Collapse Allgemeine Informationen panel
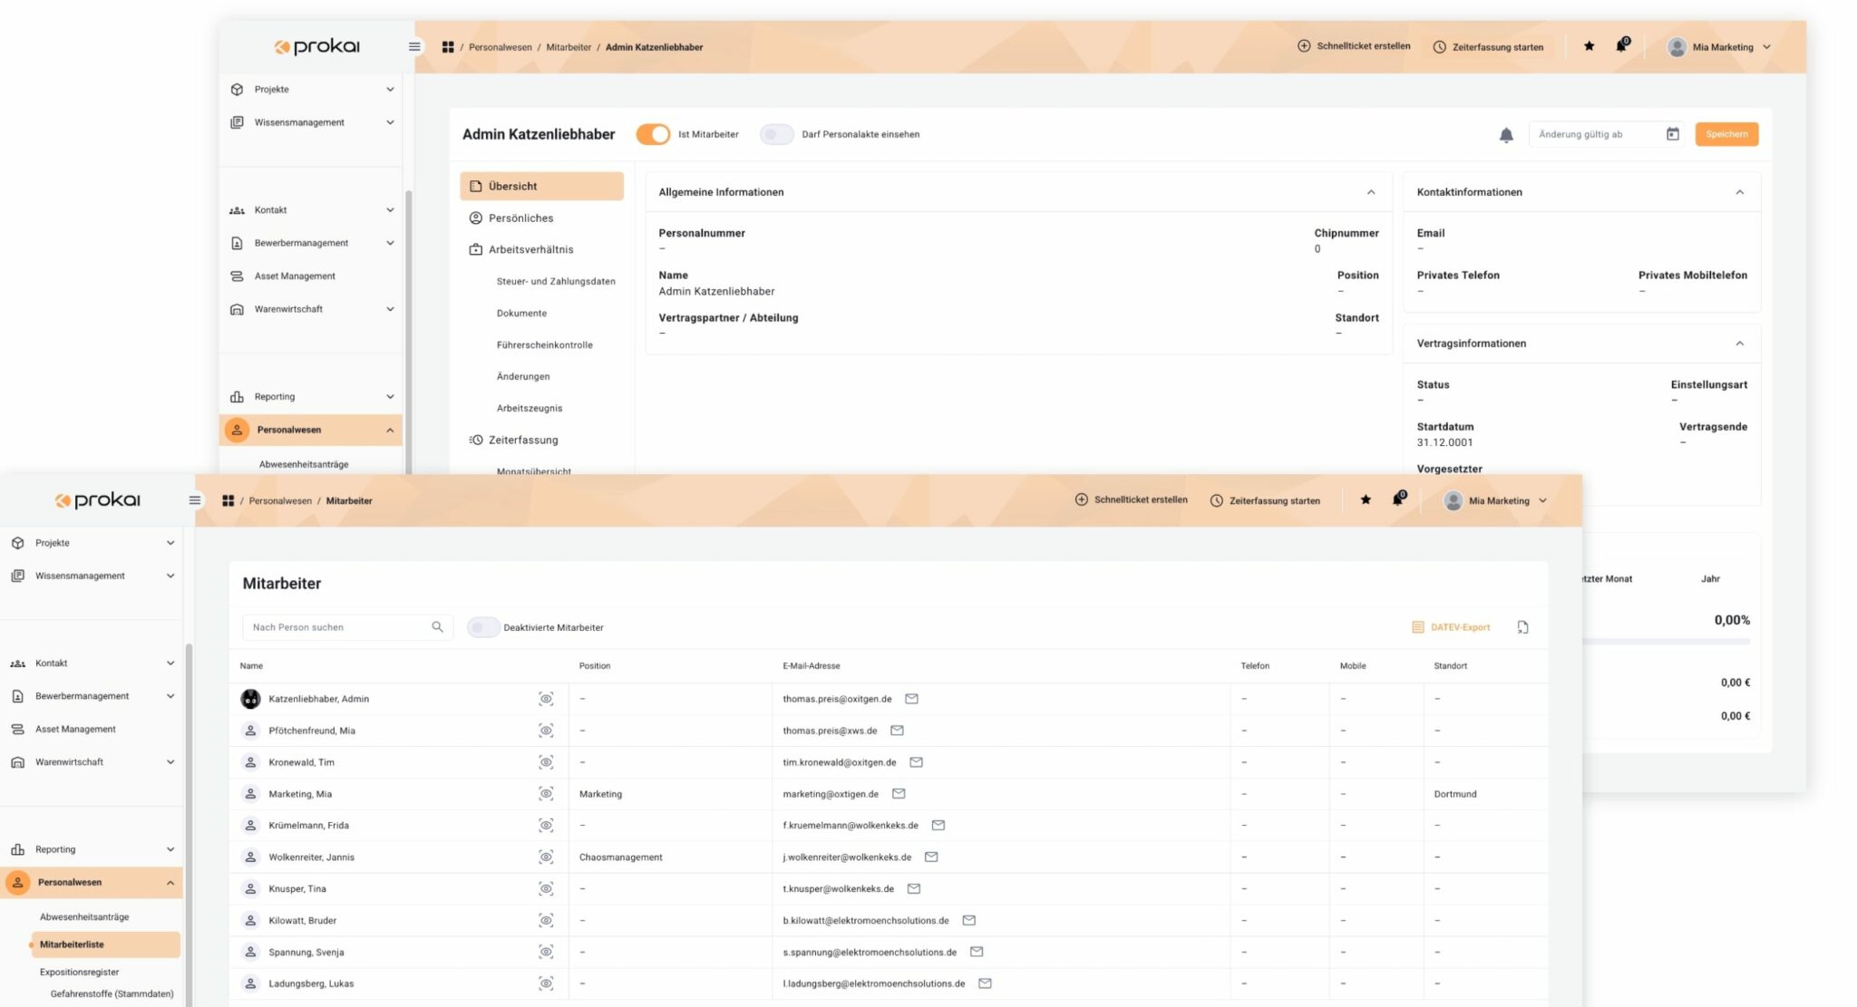Viewport: 1857px width, 1007px height. tap(1371, 192)
